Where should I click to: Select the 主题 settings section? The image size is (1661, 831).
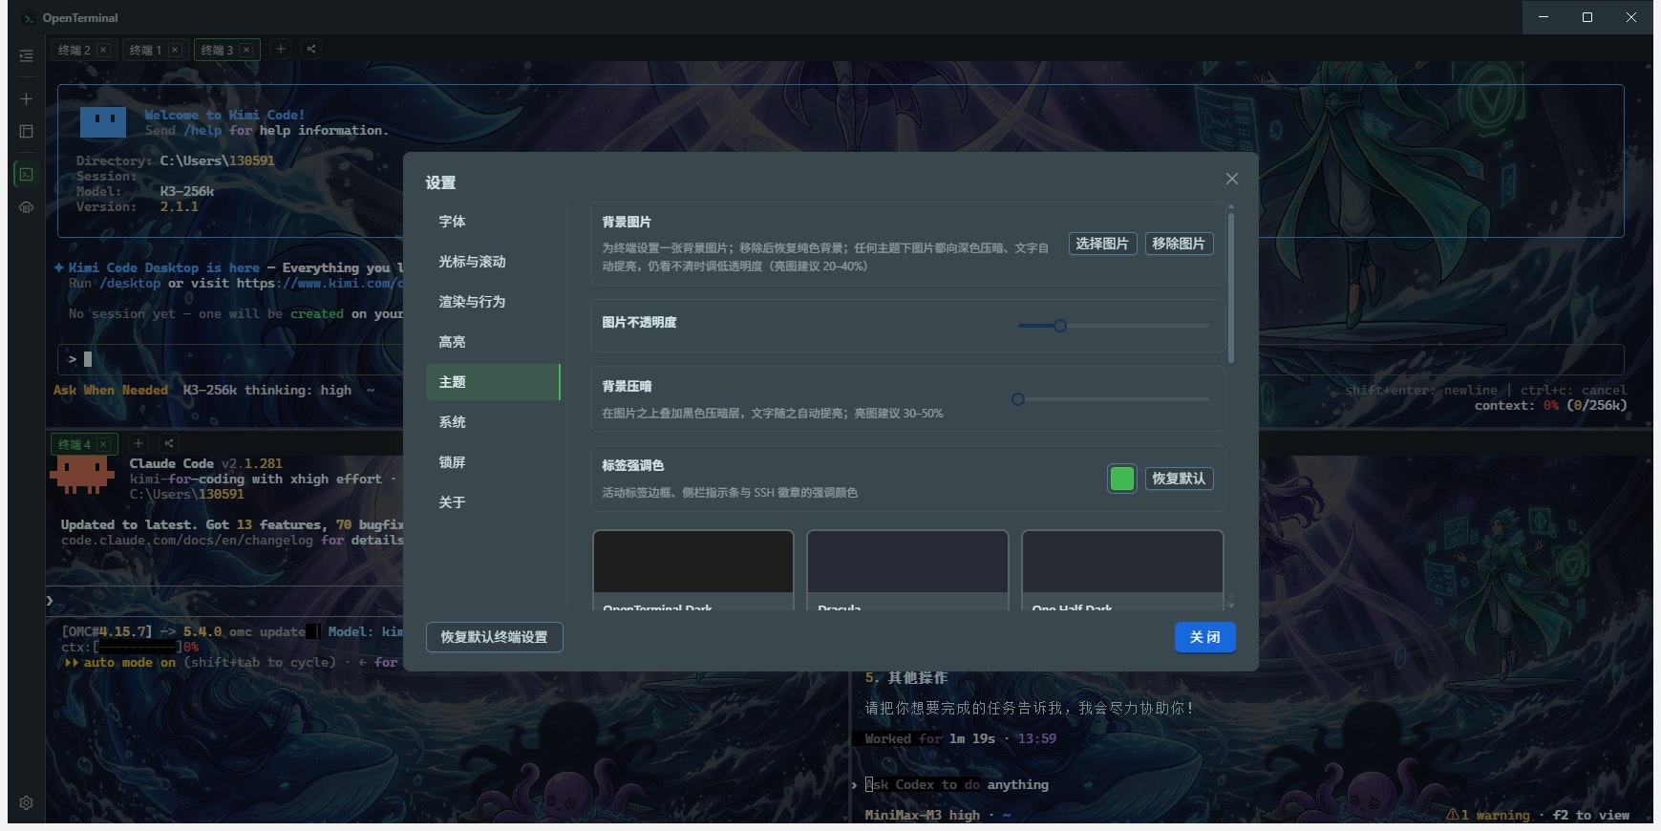pyautogui.click(x=493, y=382)
